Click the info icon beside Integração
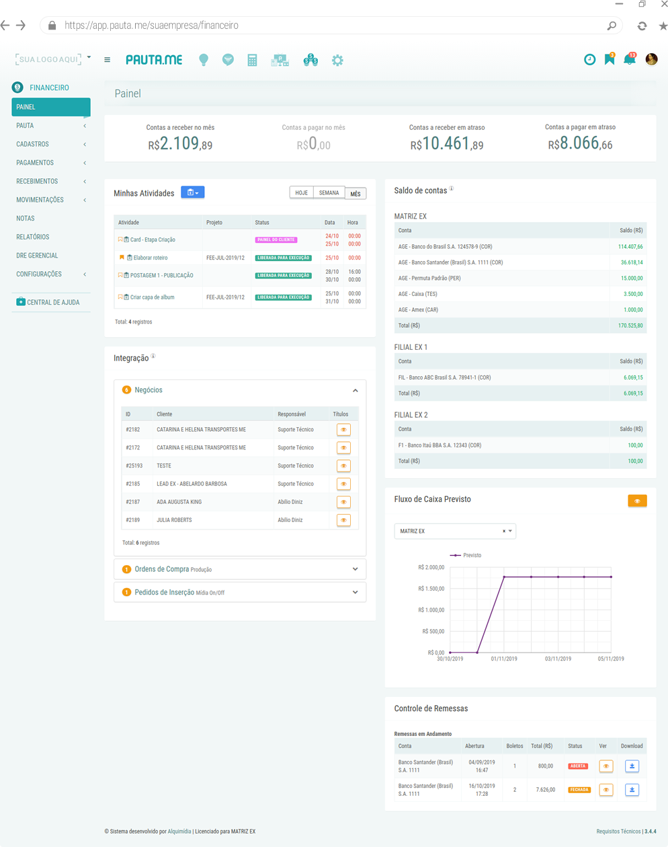 [x=153, y=357]
